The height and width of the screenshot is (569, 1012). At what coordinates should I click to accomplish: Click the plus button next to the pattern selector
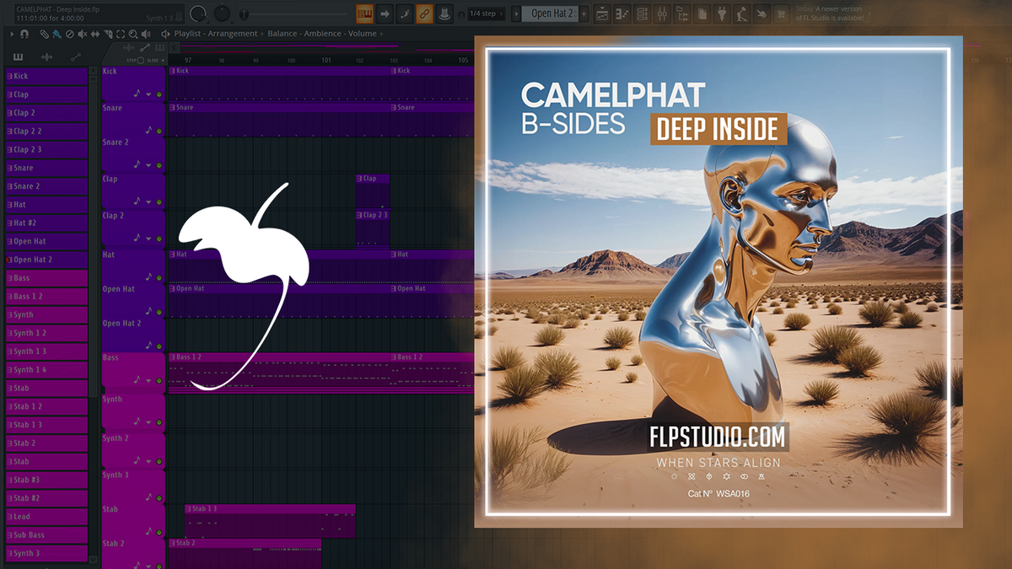click(585, 13)
